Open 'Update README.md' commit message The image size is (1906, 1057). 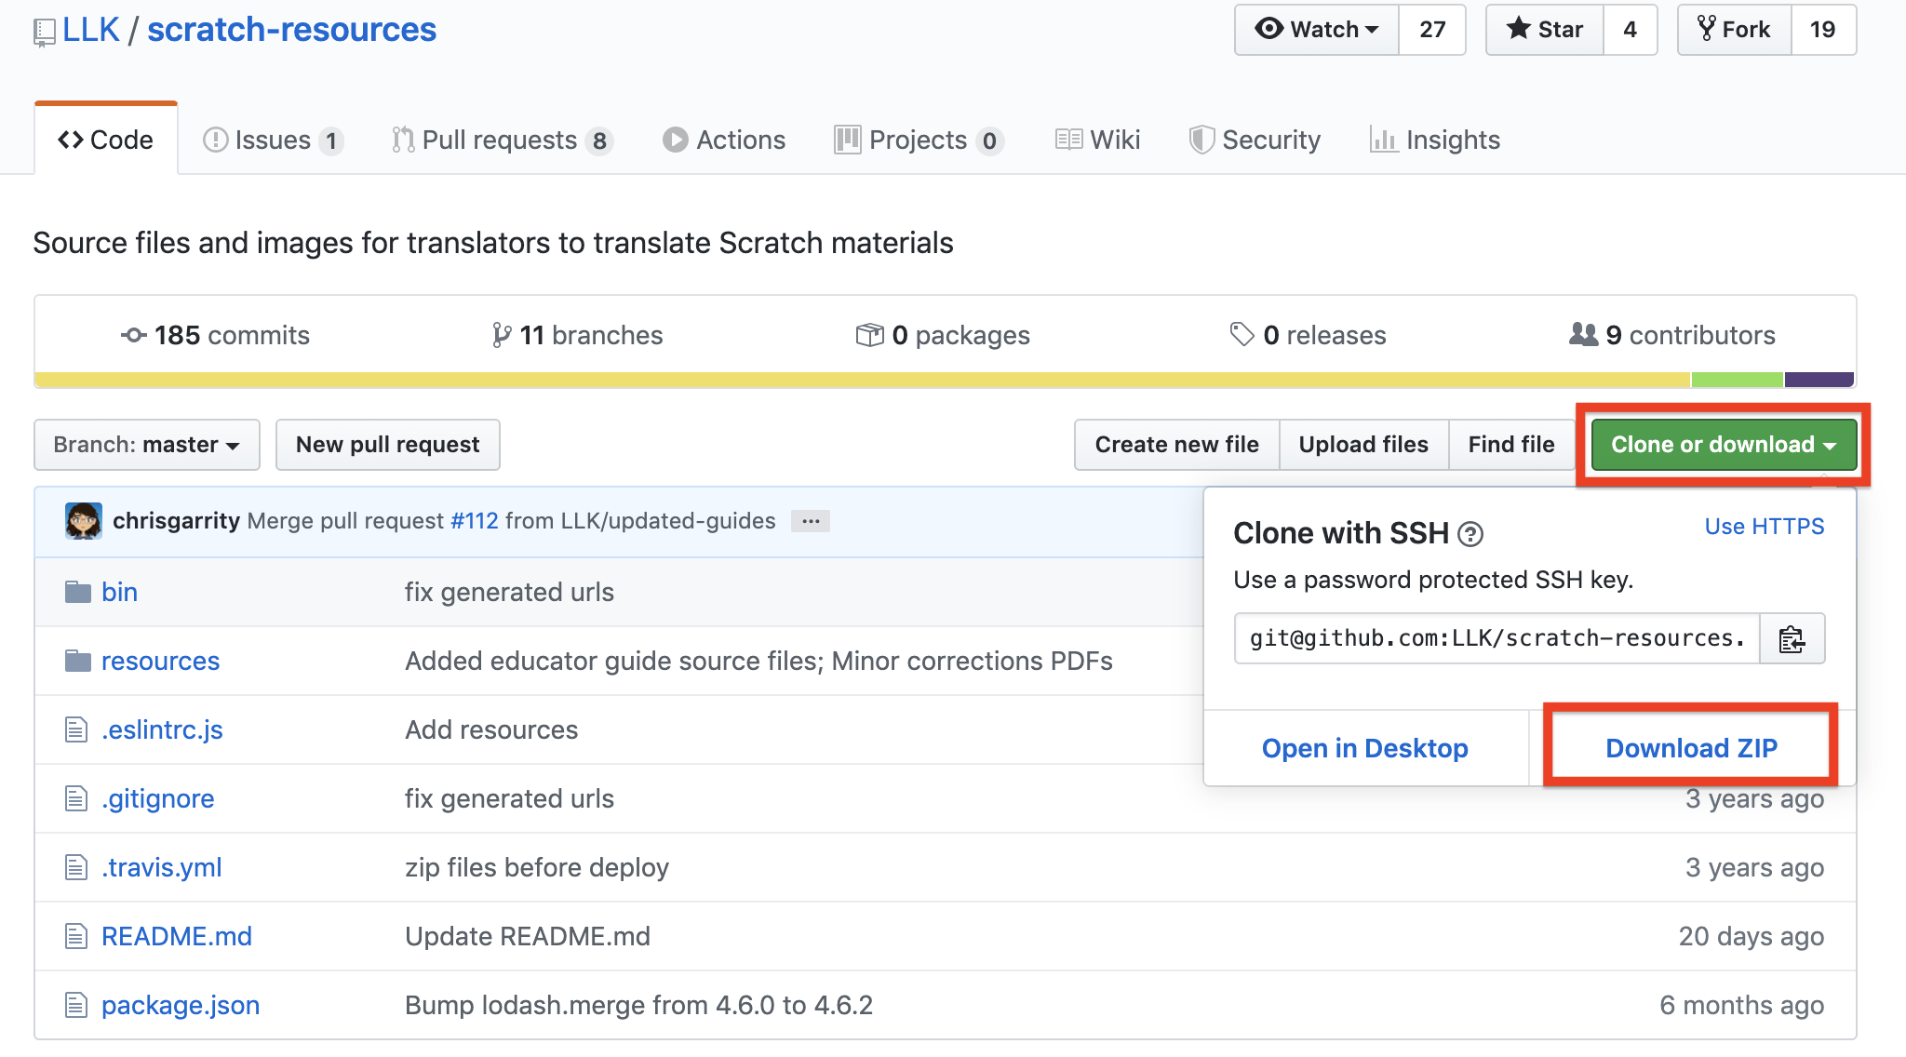pyautogui.click(x=528, y=936)
